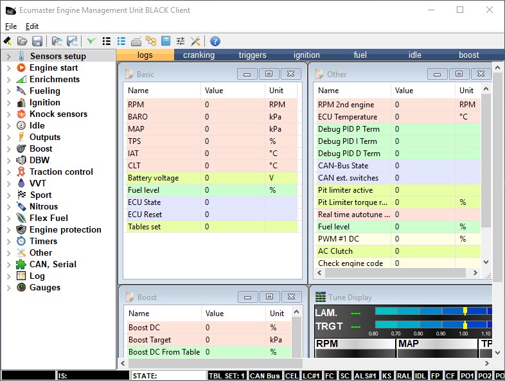Image resolution: width=505 pixels, height=381 pixels.
Task: Click the workspace horizontal scrollbar thumb at bottom
Action: tap(215, 363)
